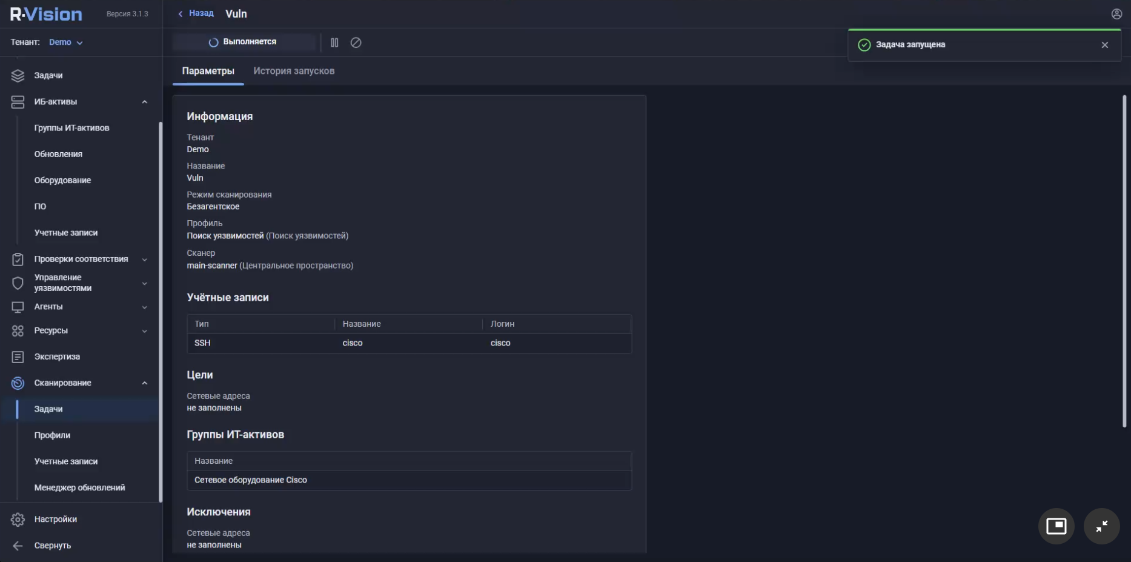The image size is (1131, 562).
Task: Expand the Агенты menu section
Action: tap(144, 307)
